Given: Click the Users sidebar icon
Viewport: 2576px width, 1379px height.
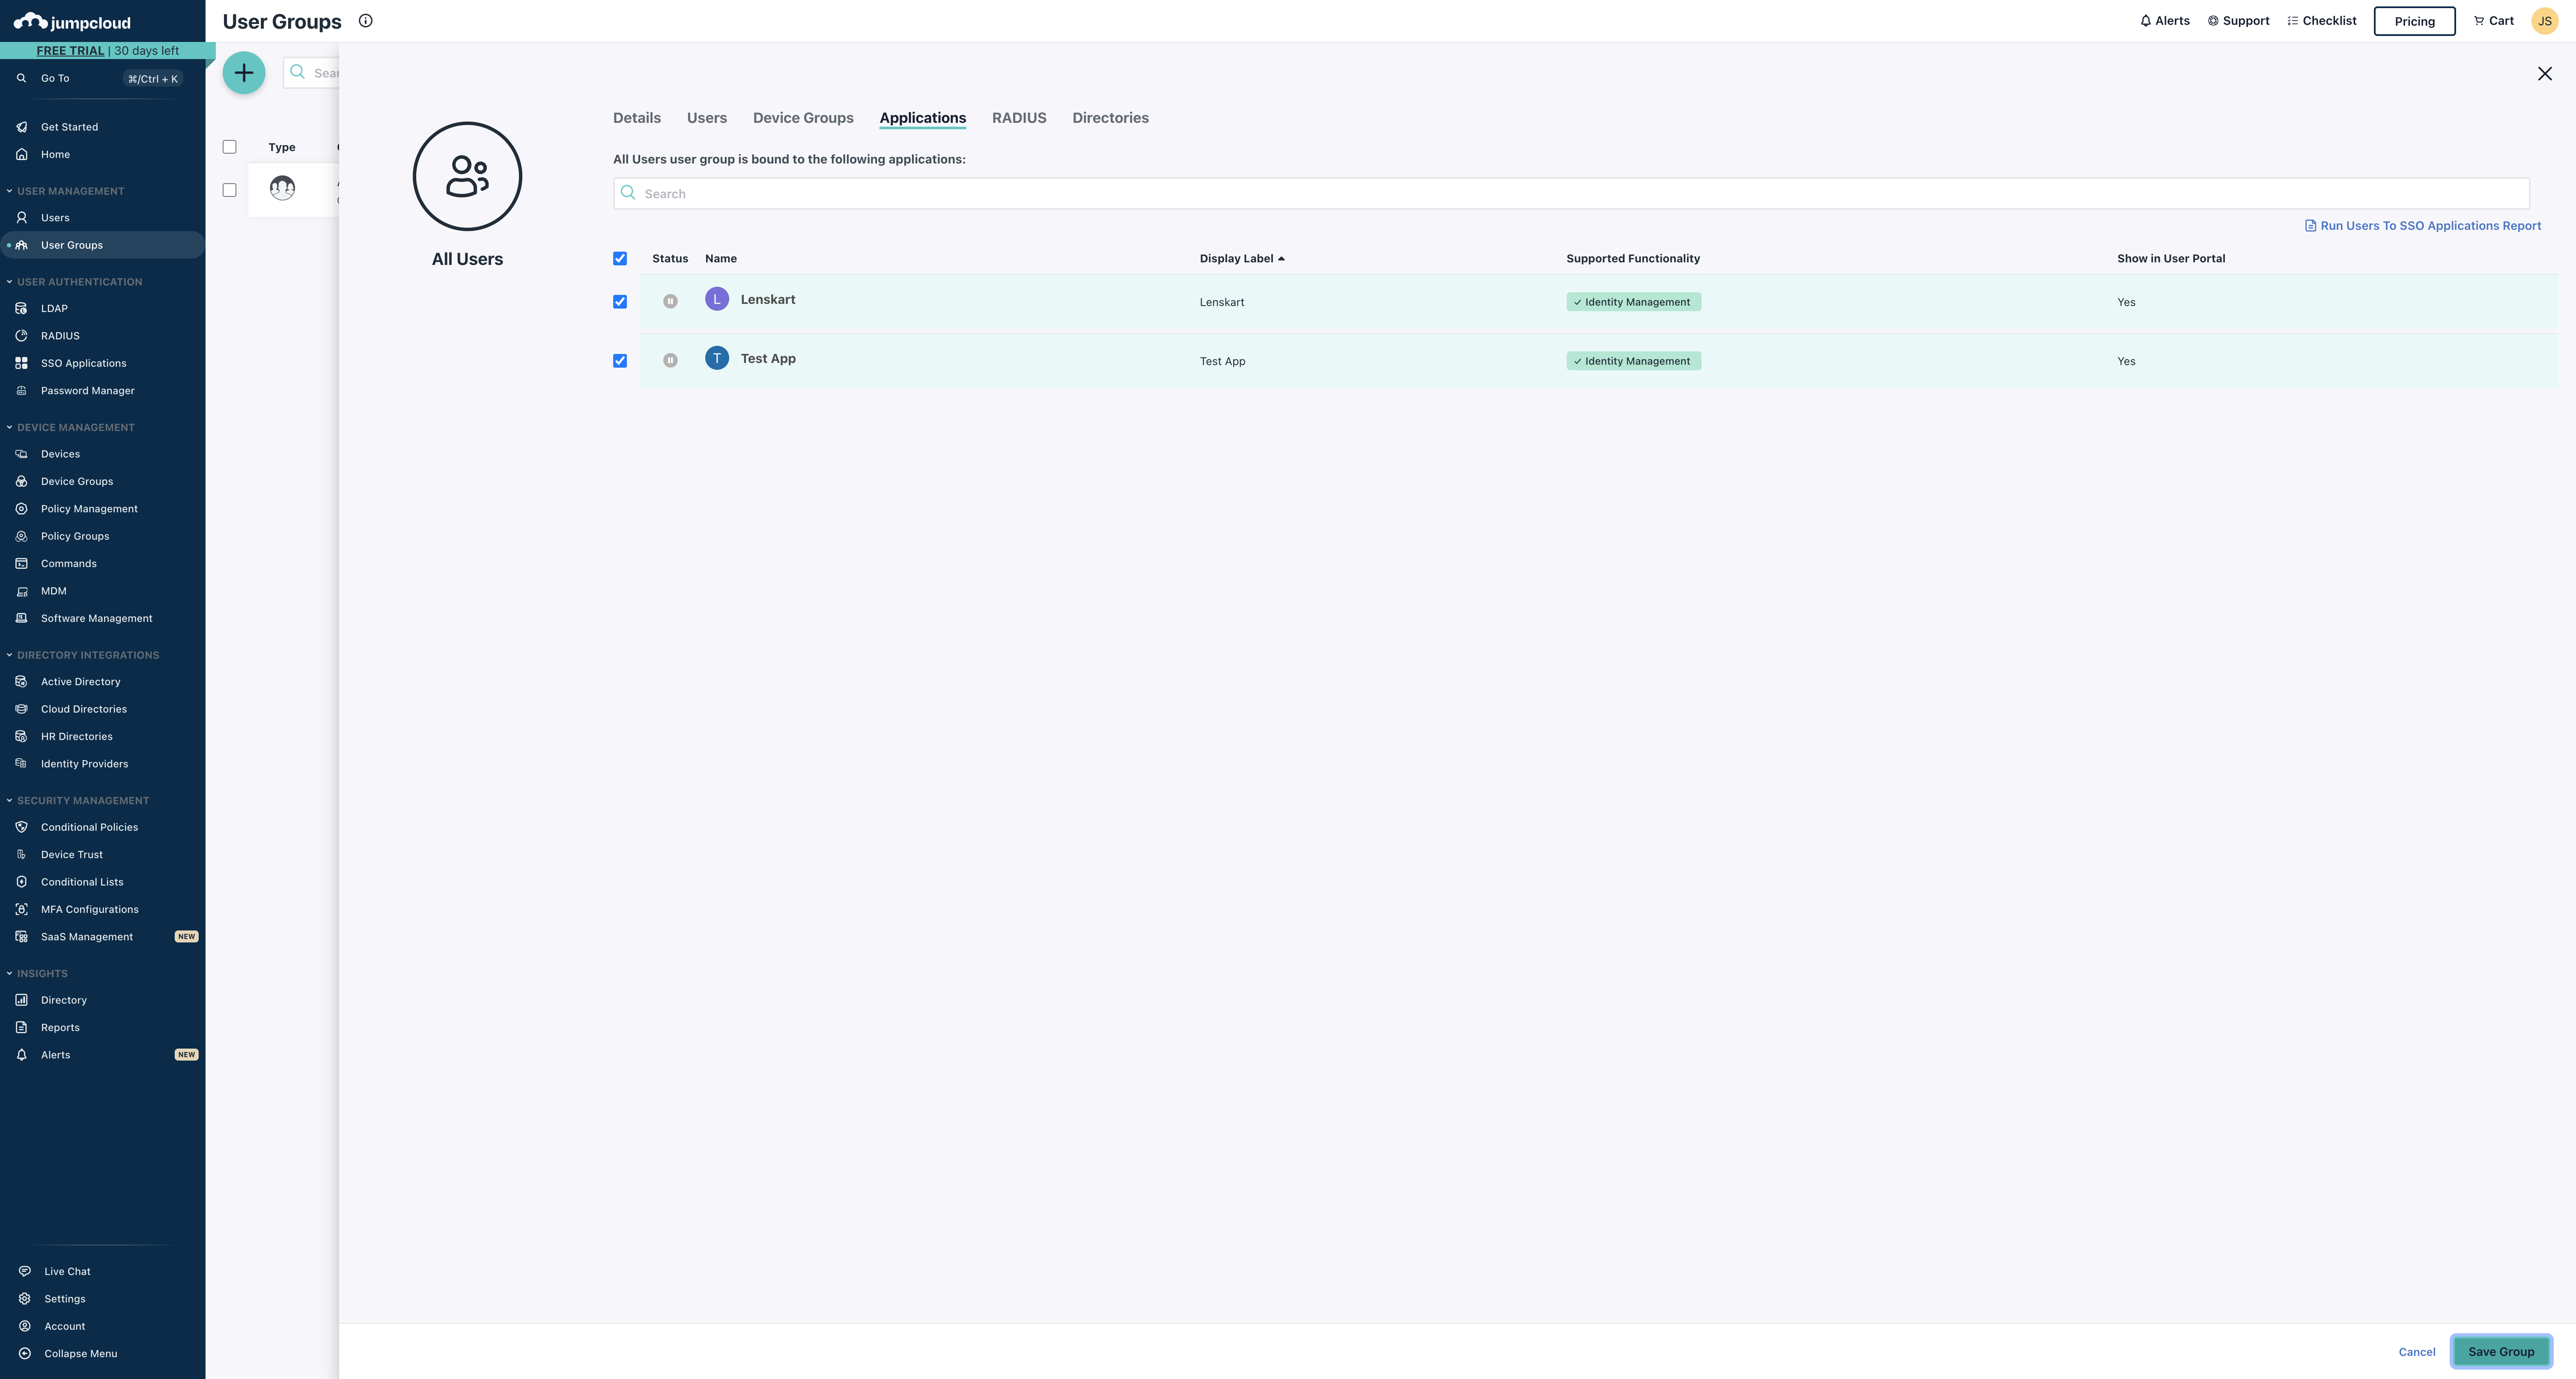Looking at the screenshot, I should click(x=21, y=217).
